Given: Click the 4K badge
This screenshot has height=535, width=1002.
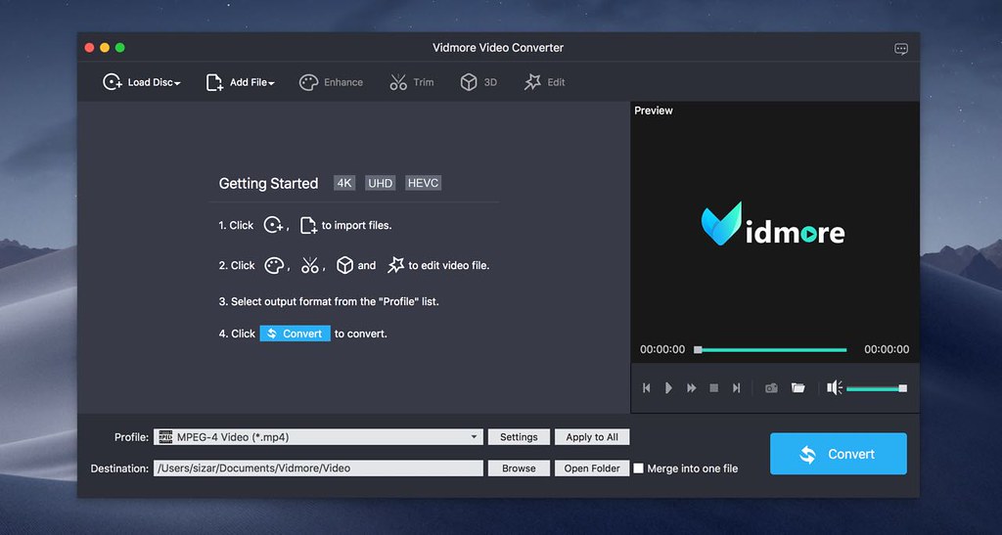Looking at the screenshot, I should tap(344, 183).
